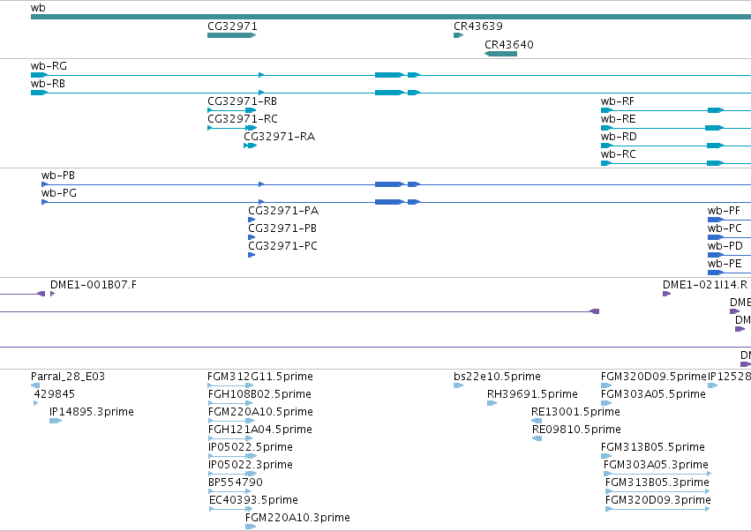This screenshot has height=531, width=751.
Task: Click FGM313B05.3prime EST label
Action: (657, 482)
